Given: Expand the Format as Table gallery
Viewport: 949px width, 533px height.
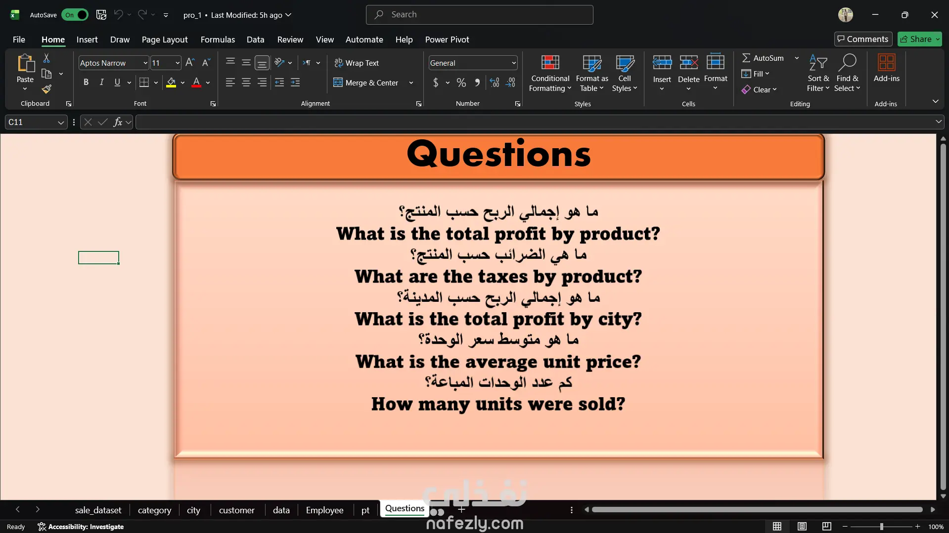Looking at the screenshot, I should pos(592,73).
